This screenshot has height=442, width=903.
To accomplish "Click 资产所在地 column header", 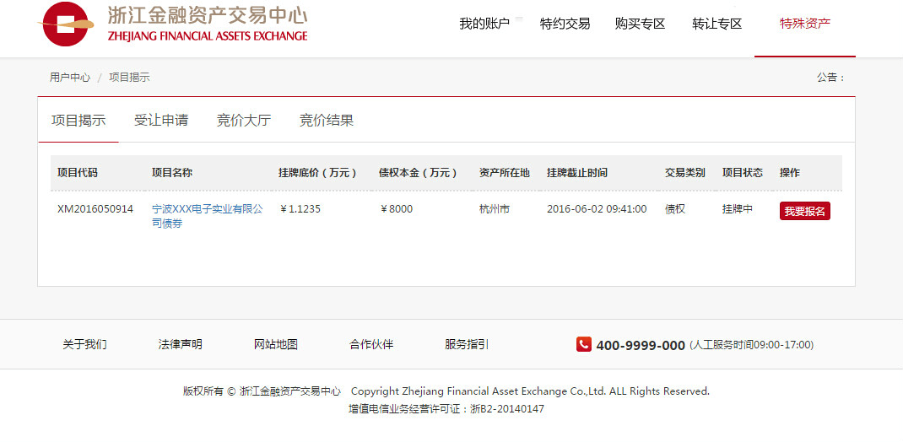I will (505, 173).
